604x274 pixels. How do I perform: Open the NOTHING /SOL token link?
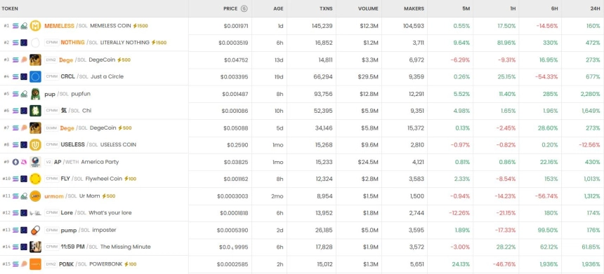(79, 43)
